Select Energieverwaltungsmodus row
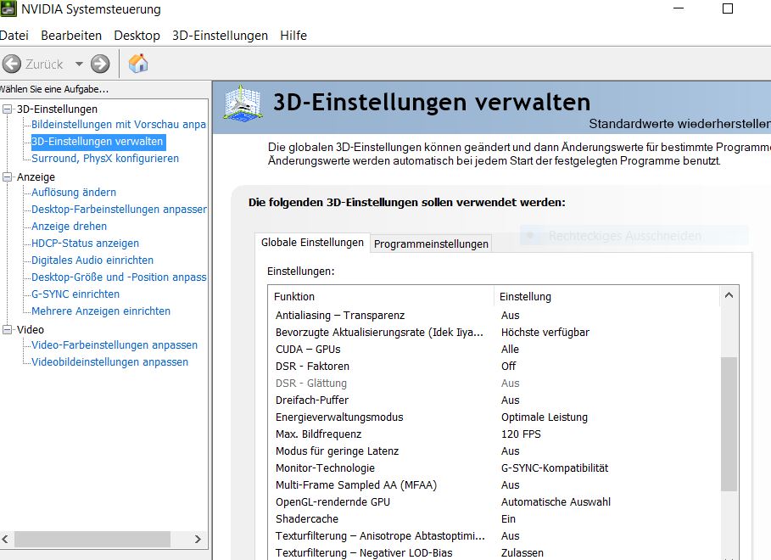Image resolution: width=771 pixels, height=560 pixels. click(494, 417)
